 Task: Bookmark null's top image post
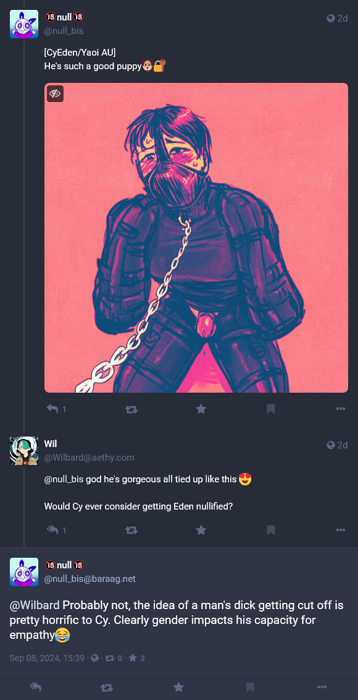coord(270,409)
